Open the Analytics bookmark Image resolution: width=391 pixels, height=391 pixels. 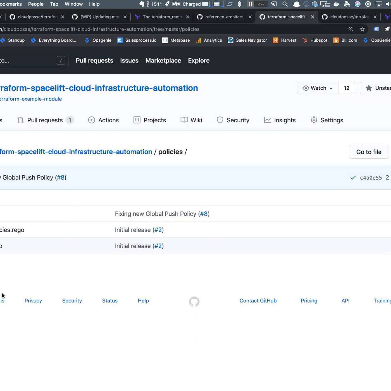pyautogui.click(x=209, y=40)
